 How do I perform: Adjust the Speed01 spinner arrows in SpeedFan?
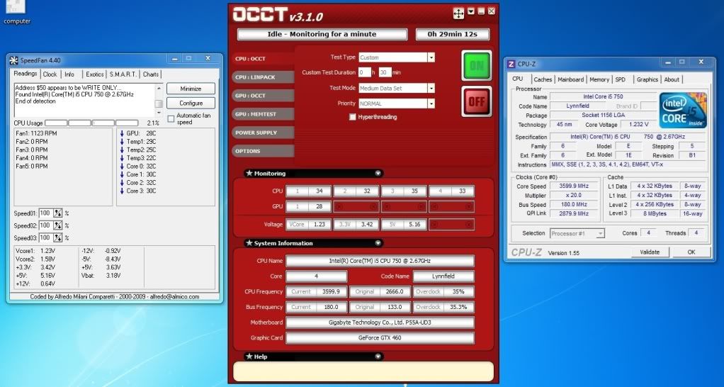point(57,213)
